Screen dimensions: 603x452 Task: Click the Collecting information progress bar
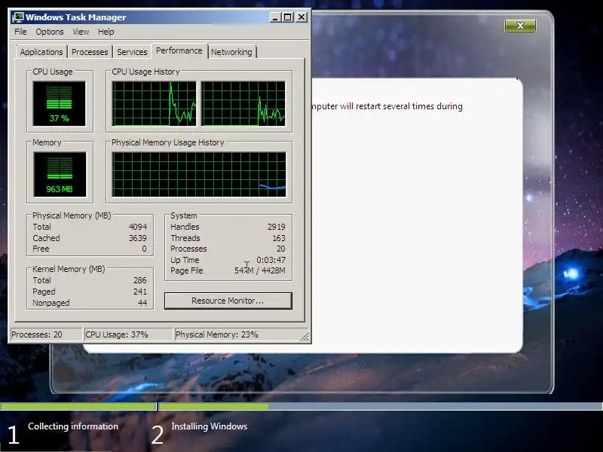[x=78, y=406]
